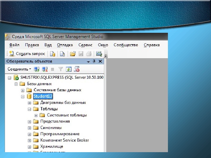Open the Отладка menu

[65, 45]
